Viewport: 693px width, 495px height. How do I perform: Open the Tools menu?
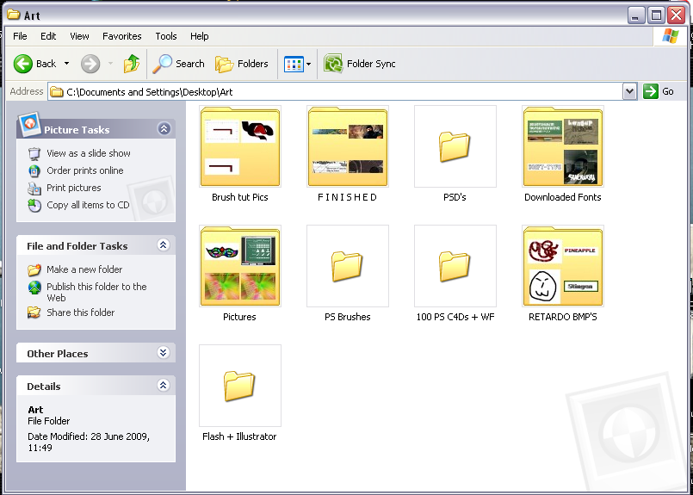tap(166, 36)
